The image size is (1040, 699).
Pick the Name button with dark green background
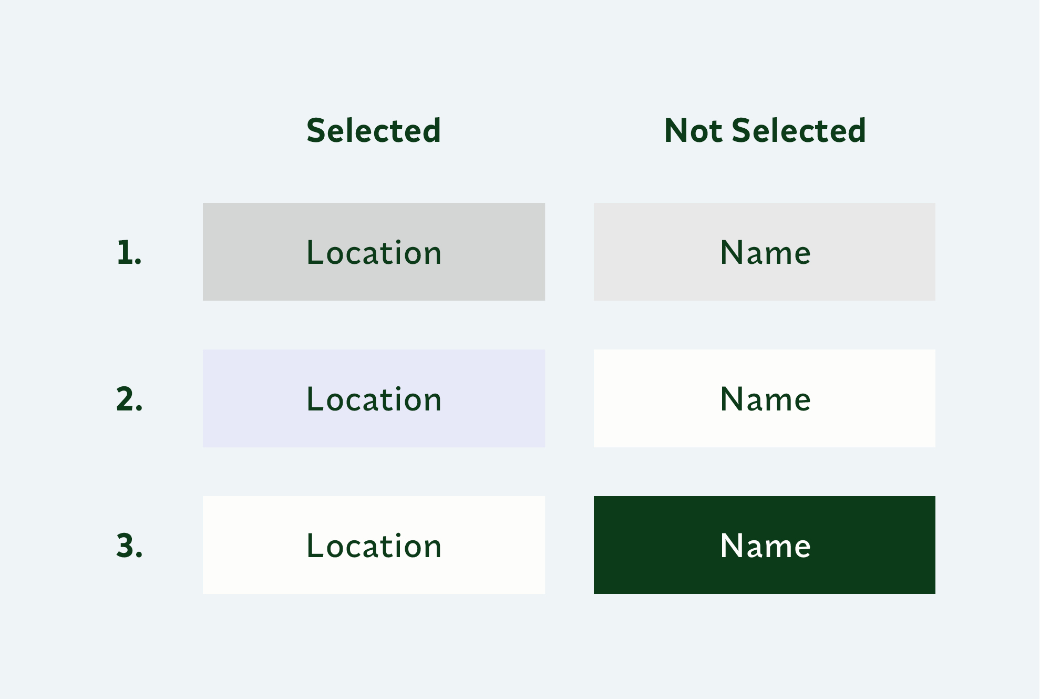(x=764, y=545)
